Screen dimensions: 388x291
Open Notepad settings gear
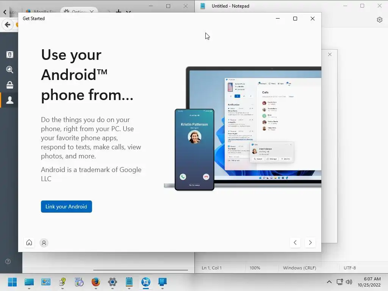click(x=379, y=20)
